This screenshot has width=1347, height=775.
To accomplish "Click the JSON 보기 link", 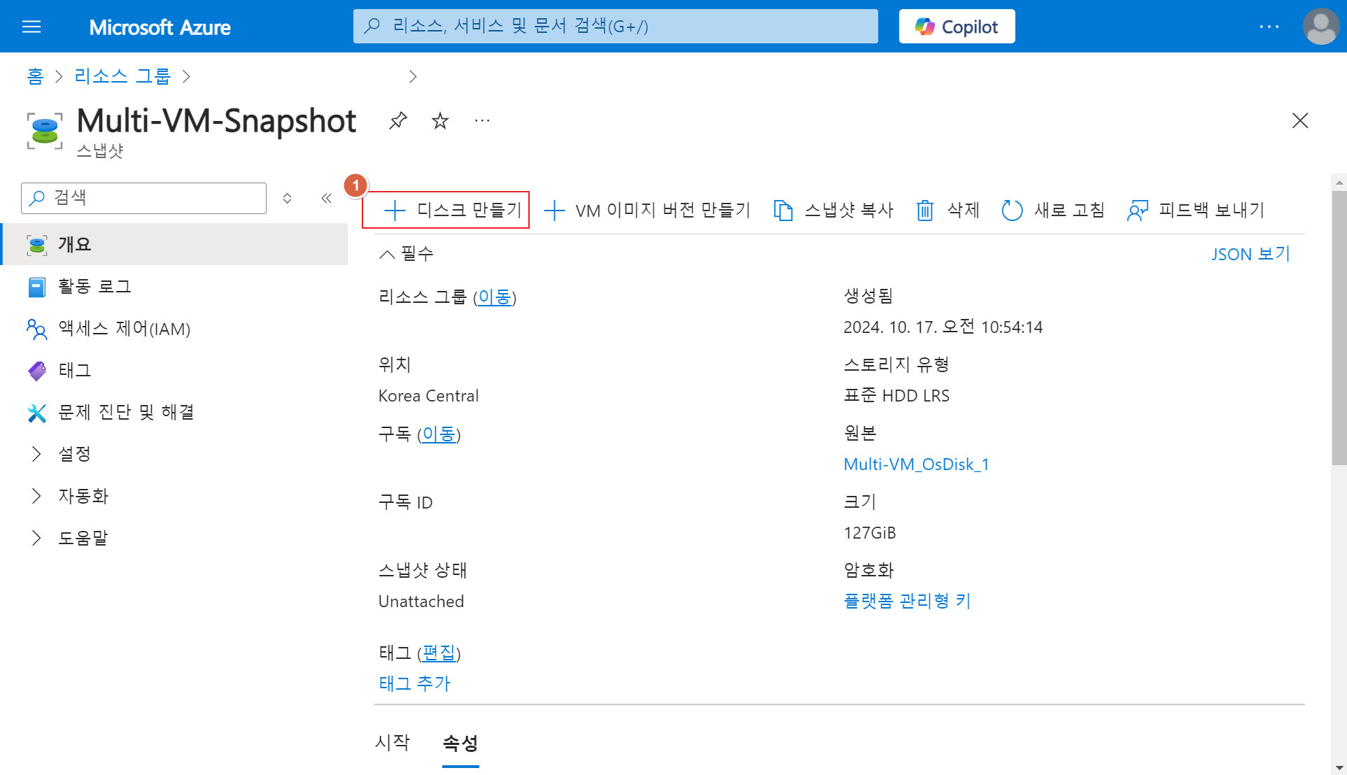I will [1250, 254].
